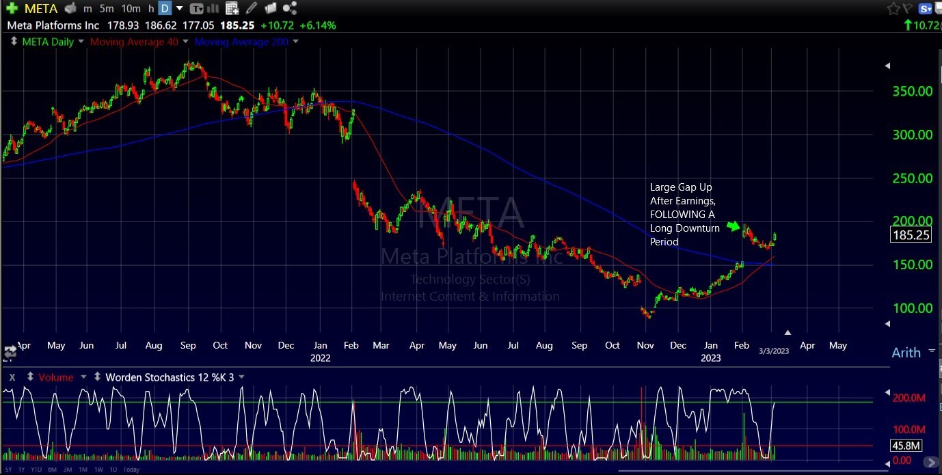The image size is (942, 475).
Task: Click the swap arrows icon near time axis
Action: (10, 352)
